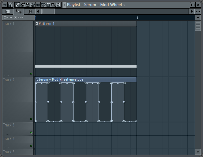The image size is (203, 157).
Task: Open the automation clip menu icon
Action: tap(37, 79)
